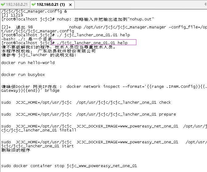Click the '删除旧的程序' text line
Viewport: 207px width, 172px height.
tap(16, 150)
